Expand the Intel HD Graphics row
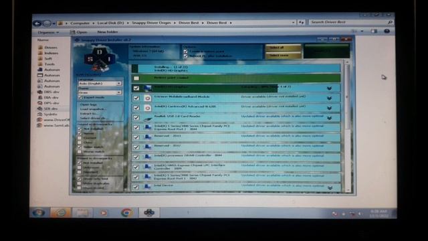This screenshot has height=241, width=428. [x=330, y=88]
